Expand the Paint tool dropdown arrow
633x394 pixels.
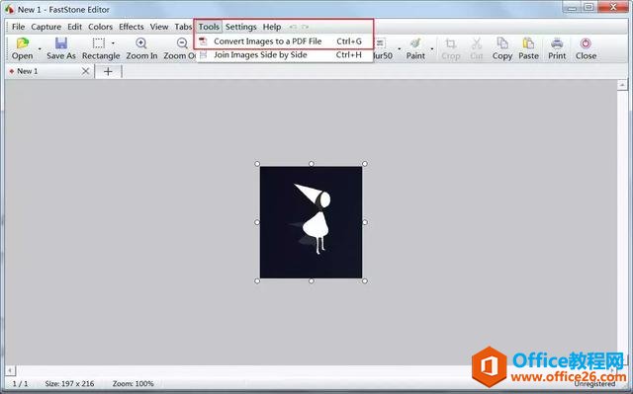(x=432, y=48)
